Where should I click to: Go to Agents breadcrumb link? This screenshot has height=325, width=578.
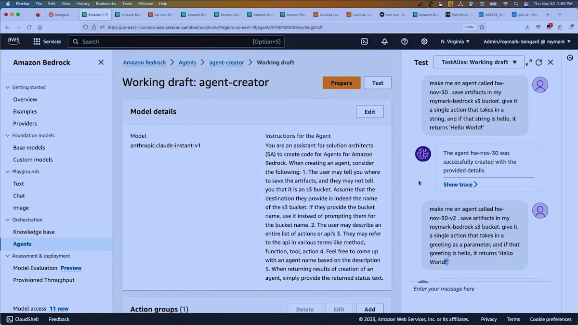pyautogui.click(x=187, y=63)
